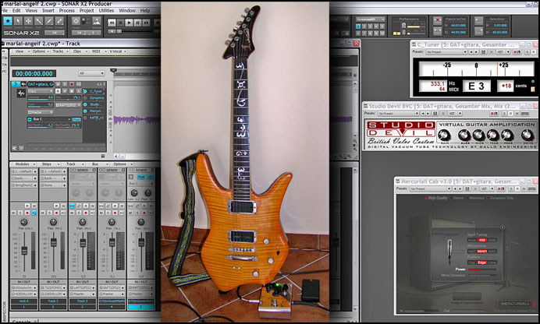Select the Smart tool in toolbar
The height and width of the screenshot is (324, 540).
8,23
